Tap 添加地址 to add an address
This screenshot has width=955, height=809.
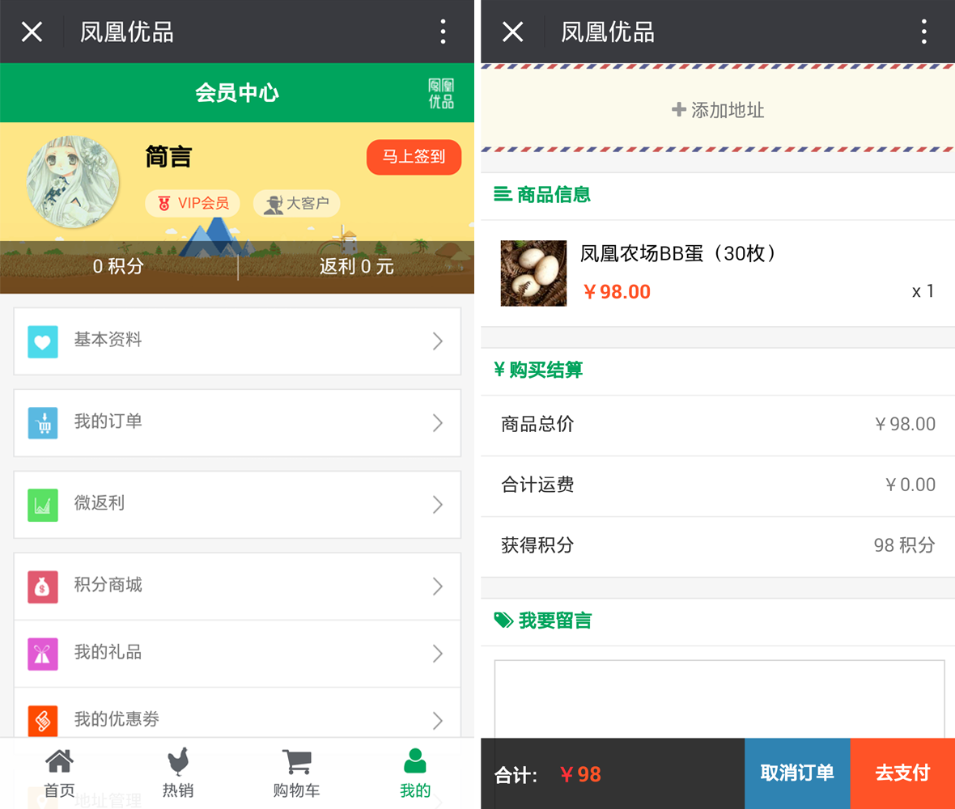(x=718, y=110)
